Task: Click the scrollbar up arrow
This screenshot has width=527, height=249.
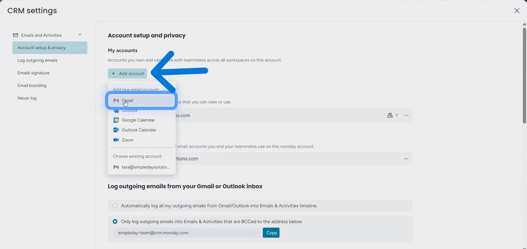Action: pos(524,24)
